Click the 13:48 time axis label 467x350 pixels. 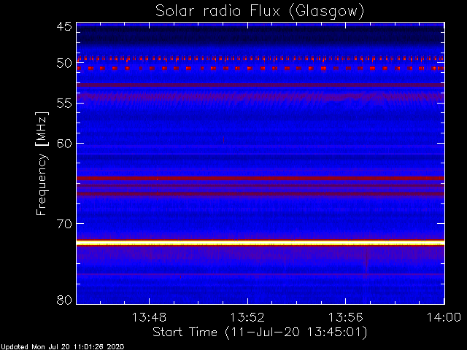click(149, 317)
